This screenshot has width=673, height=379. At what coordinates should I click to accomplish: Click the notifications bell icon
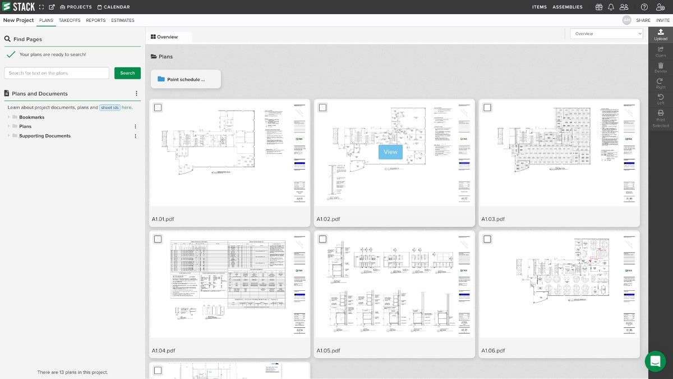(x=611, y=7)
